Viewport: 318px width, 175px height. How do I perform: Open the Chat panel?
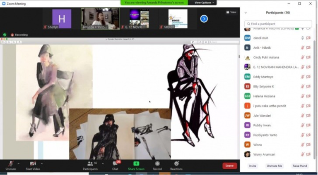click(115, 166)
